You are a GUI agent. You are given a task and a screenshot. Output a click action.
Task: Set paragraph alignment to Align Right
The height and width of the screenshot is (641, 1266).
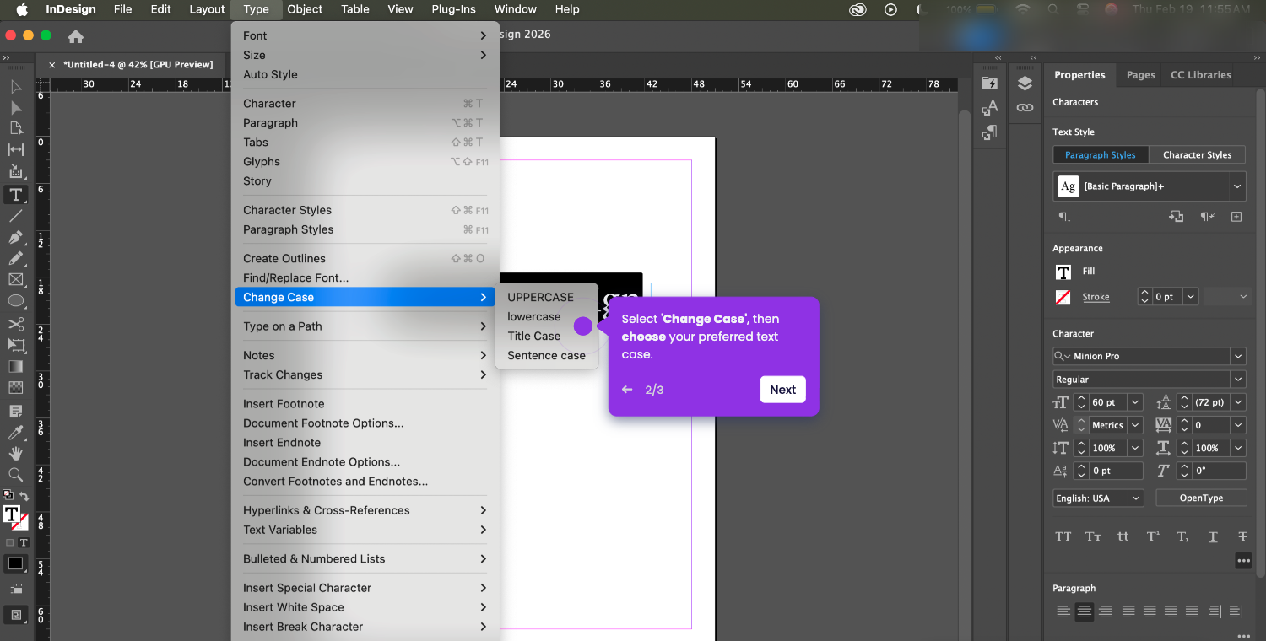(x=1106, y=611)
